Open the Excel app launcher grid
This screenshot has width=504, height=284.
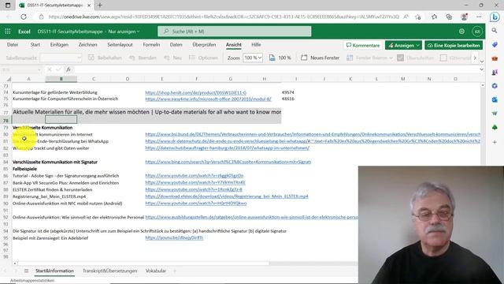point(8,32)
